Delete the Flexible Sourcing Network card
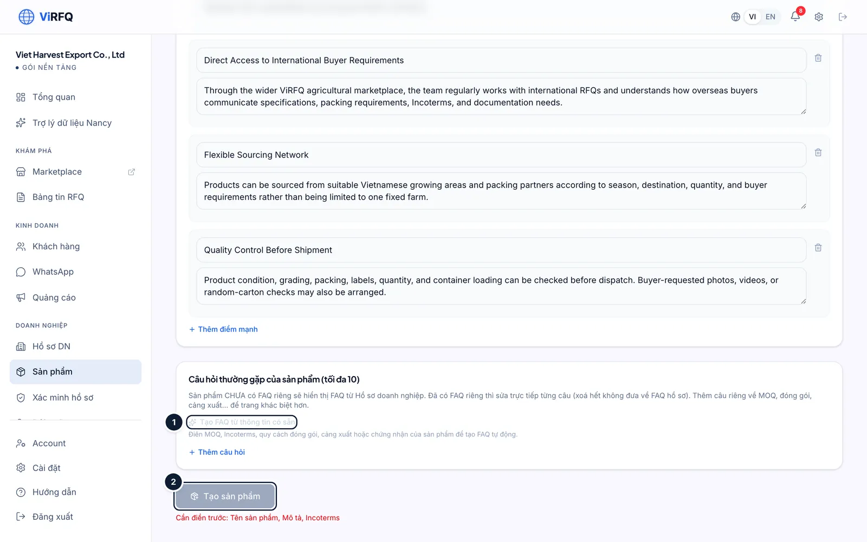 click(818, 153)
